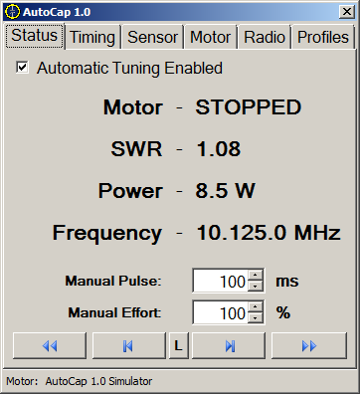Click the Manual Pulse input field
Screen dimensions: 360x394
[221, 281]
